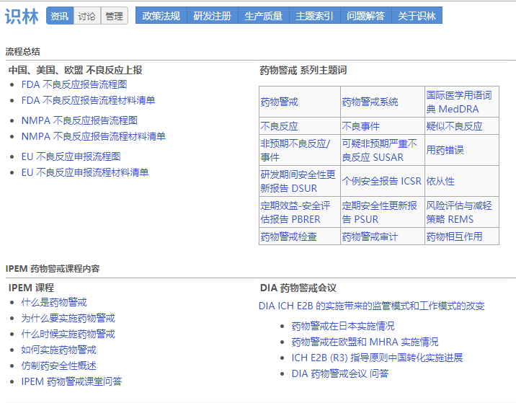The height and width of the screenshot is (403, 516).
Task: Open 研发期间安全性更新报告 DSUR link
Action: click(298, 182)
